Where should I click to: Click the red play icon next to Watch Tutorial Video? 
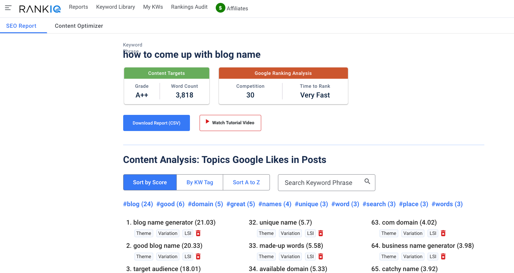(x=207, y=123)
